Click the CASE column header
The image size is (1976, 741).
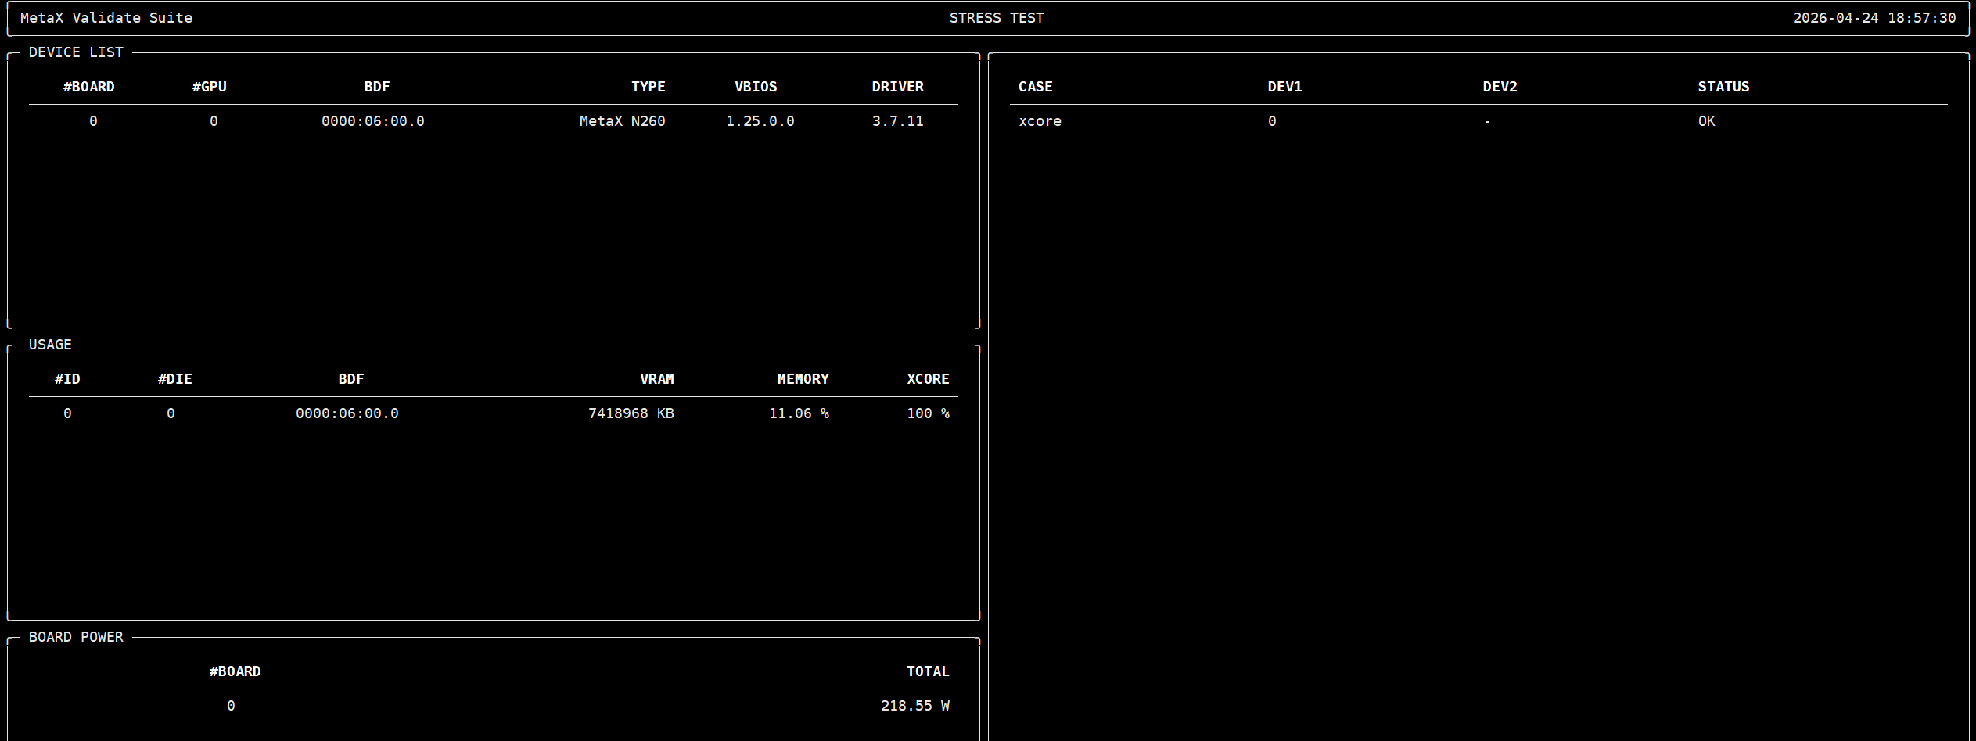tap(1036, 87)
